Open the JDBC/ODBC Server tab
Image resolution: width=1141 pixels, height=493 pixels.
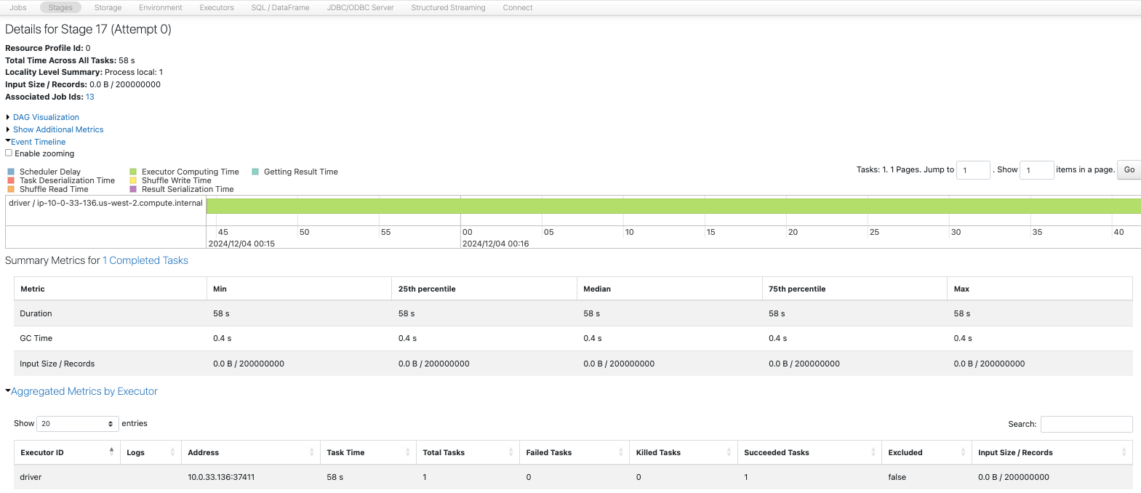[x=361, y=7]
